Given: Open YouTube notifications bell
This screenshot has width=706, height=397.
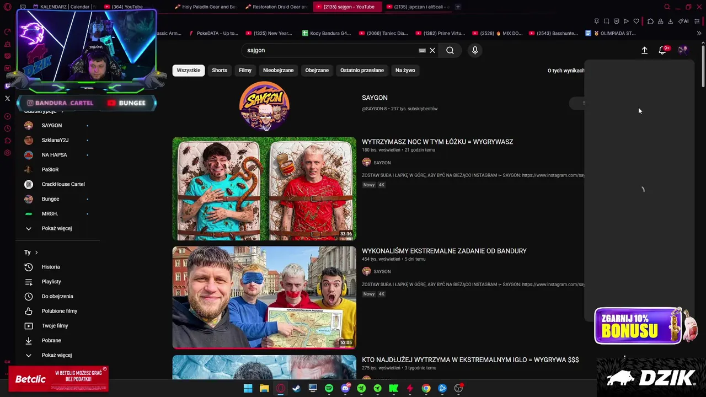Looking at the screenshot, I should point(662,50).
